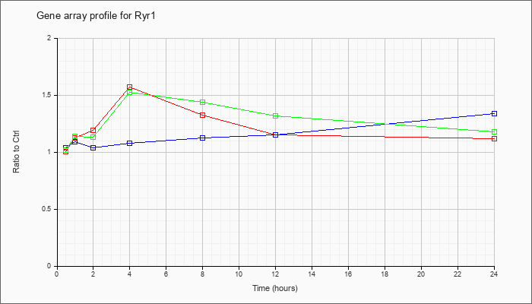Select the red data point at 24 hours
The height and width of the screenshot is (304, 532).
pyautogui.click(x=494, y=138)
